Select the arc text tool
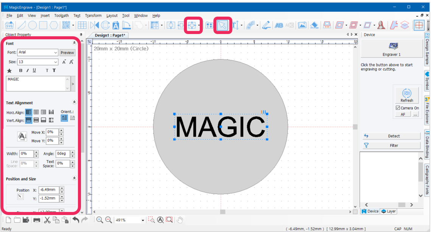 click(251, 25)
